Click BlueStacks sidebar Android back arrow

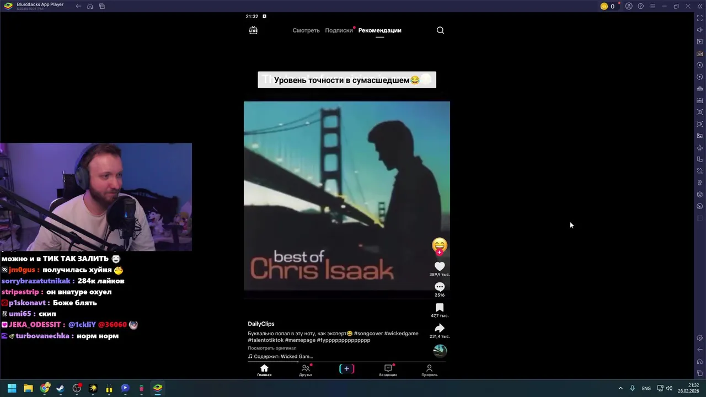(700, 350)
